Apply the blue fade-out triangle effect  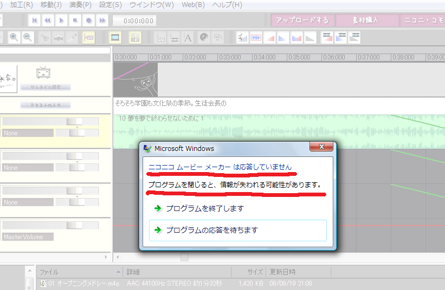pos(283,37)
